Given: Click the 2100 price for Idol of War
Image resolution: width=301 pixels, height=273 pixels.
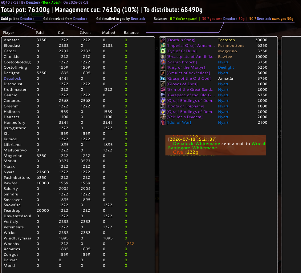Looking at the screenshot, I should [262, 122].
